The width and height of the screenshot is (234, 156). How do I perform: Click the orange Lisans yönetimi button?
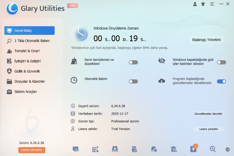[31, 150]
